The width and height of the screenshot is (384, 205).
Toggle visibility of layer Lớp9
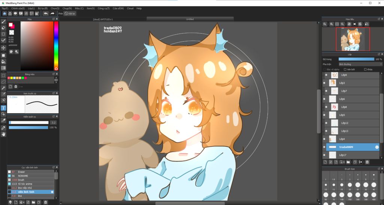[326, 75]
